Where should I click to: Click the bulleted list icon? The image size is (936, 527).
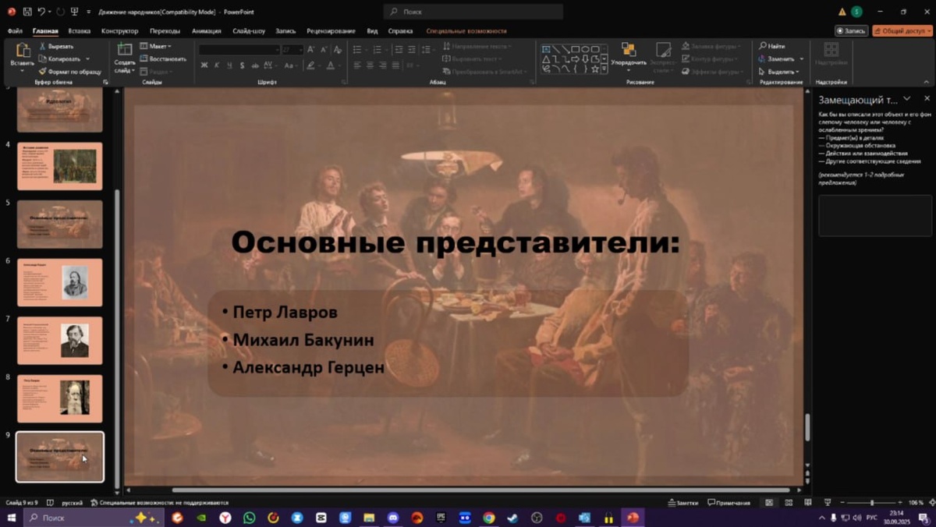pyautogui.click(x=357, y=49)
